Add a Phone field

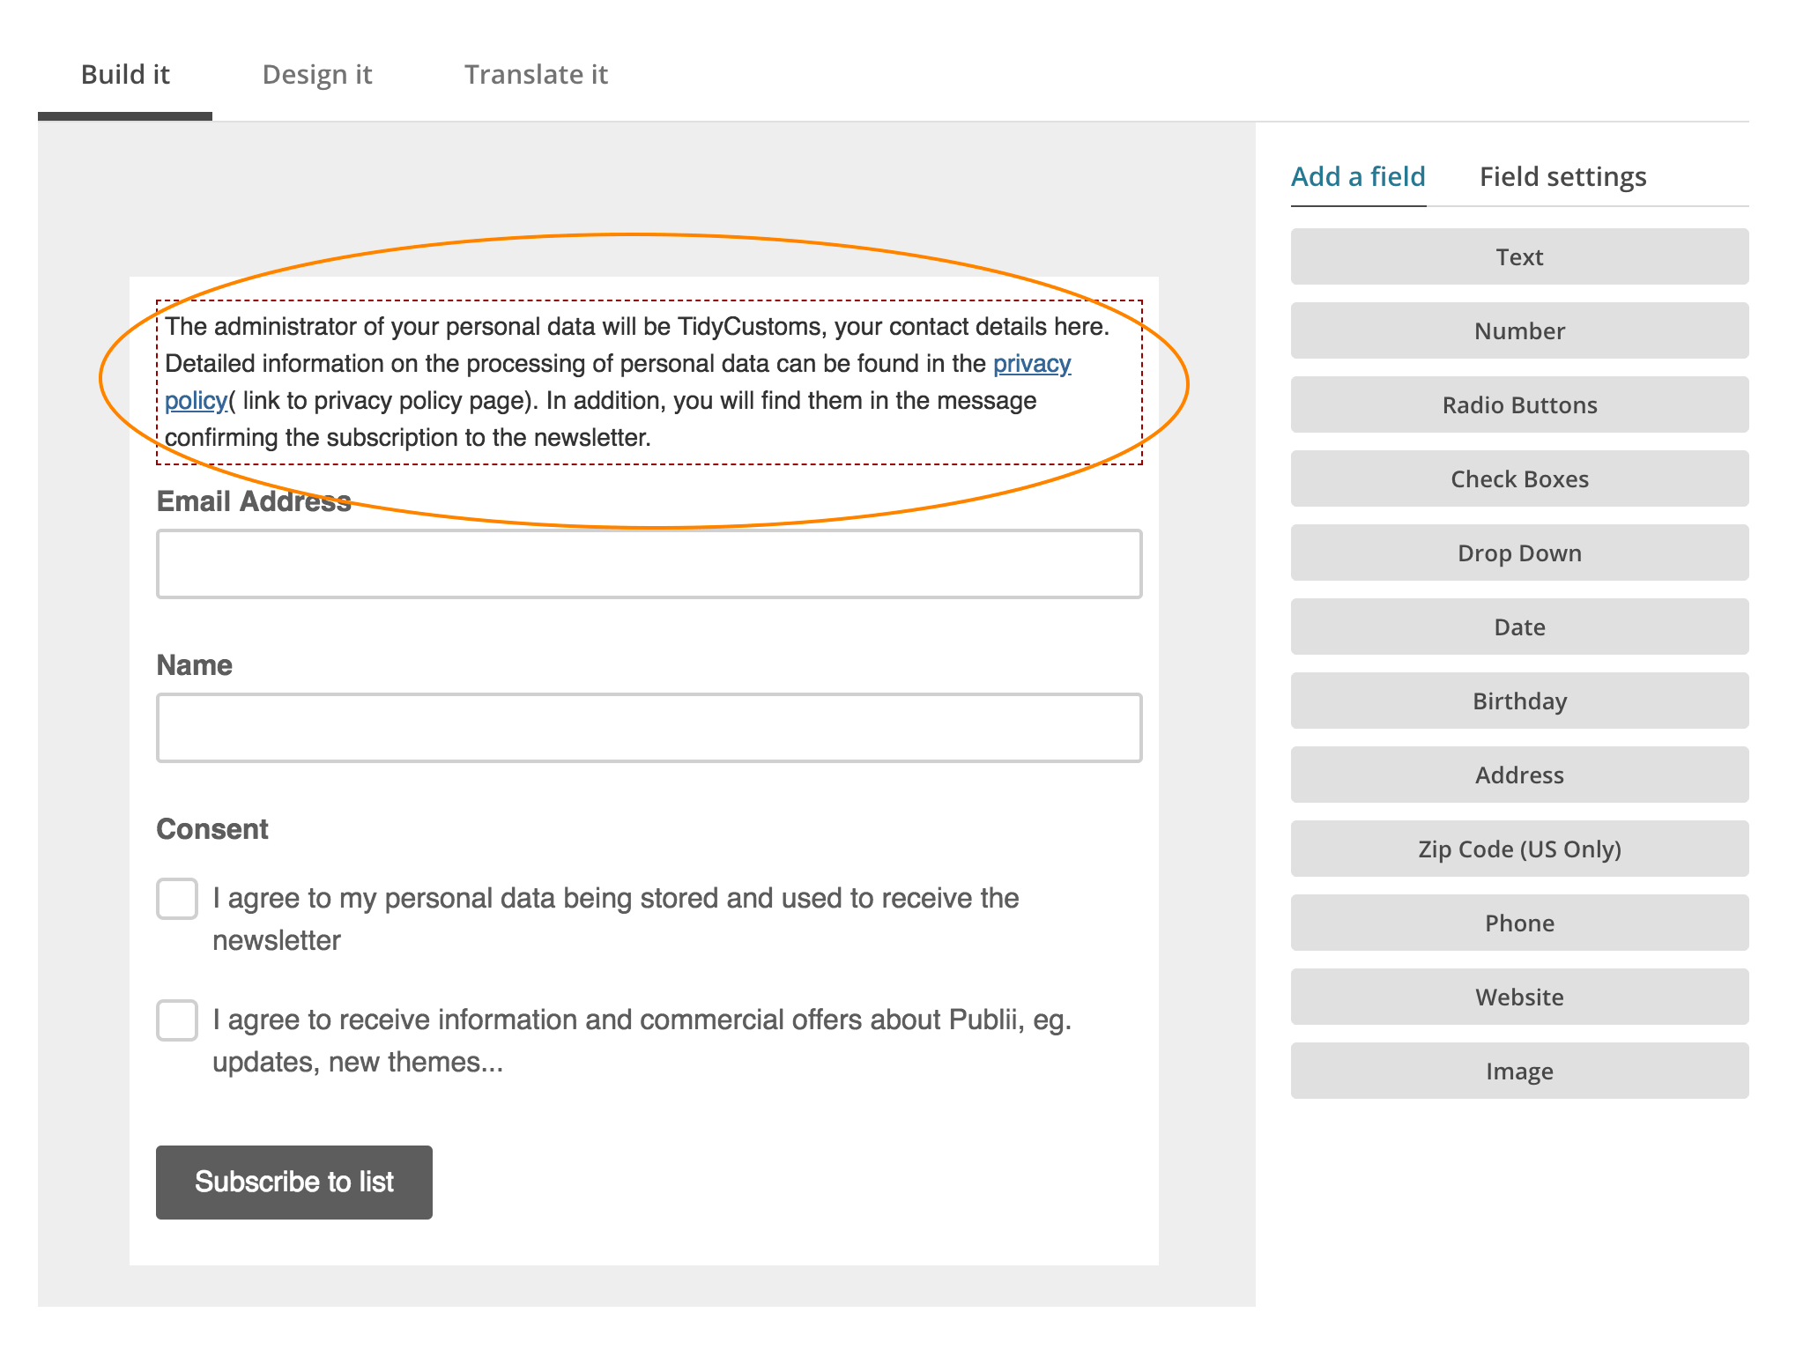tap(1519, 923)
